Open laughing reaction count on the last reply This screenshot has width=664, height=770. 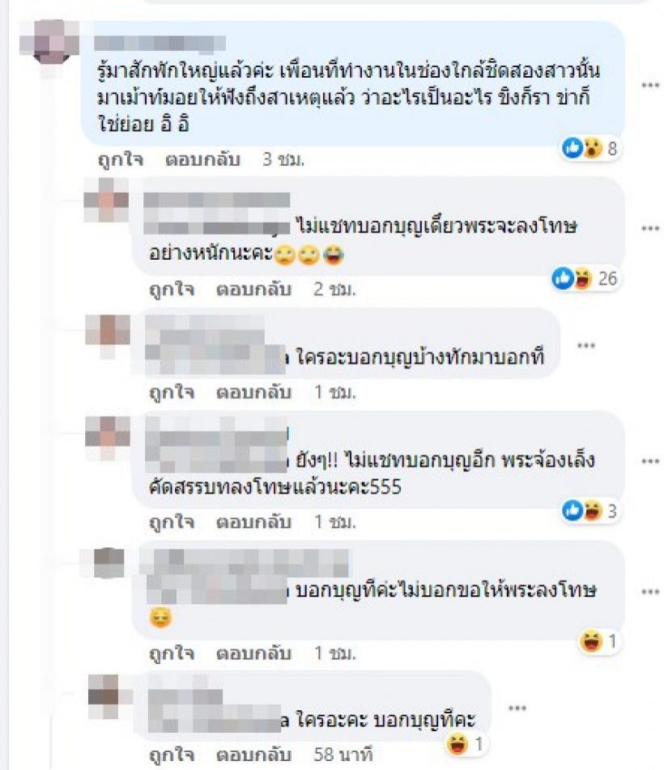[x=466, y=744]
